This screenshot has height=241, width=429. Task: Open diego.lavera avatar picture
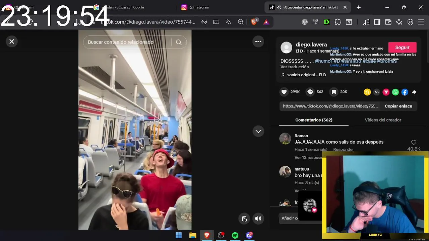286,48
